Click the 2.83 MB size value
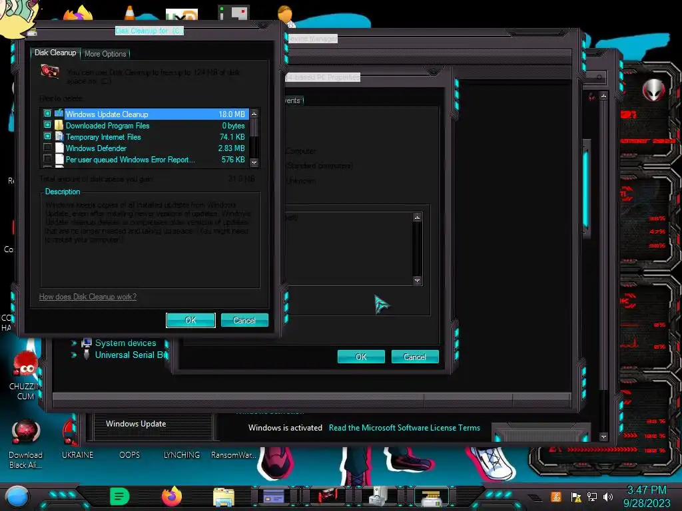Screen dimensions: 682x511 [231, 148]
